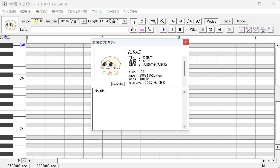
Task: Open the 表示(V) menu
Action: [41, 12]
